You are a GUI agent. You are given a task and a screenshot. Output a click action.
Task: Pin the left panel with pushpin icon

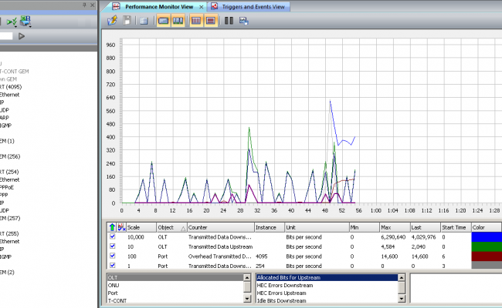click(x=84, y=5)
